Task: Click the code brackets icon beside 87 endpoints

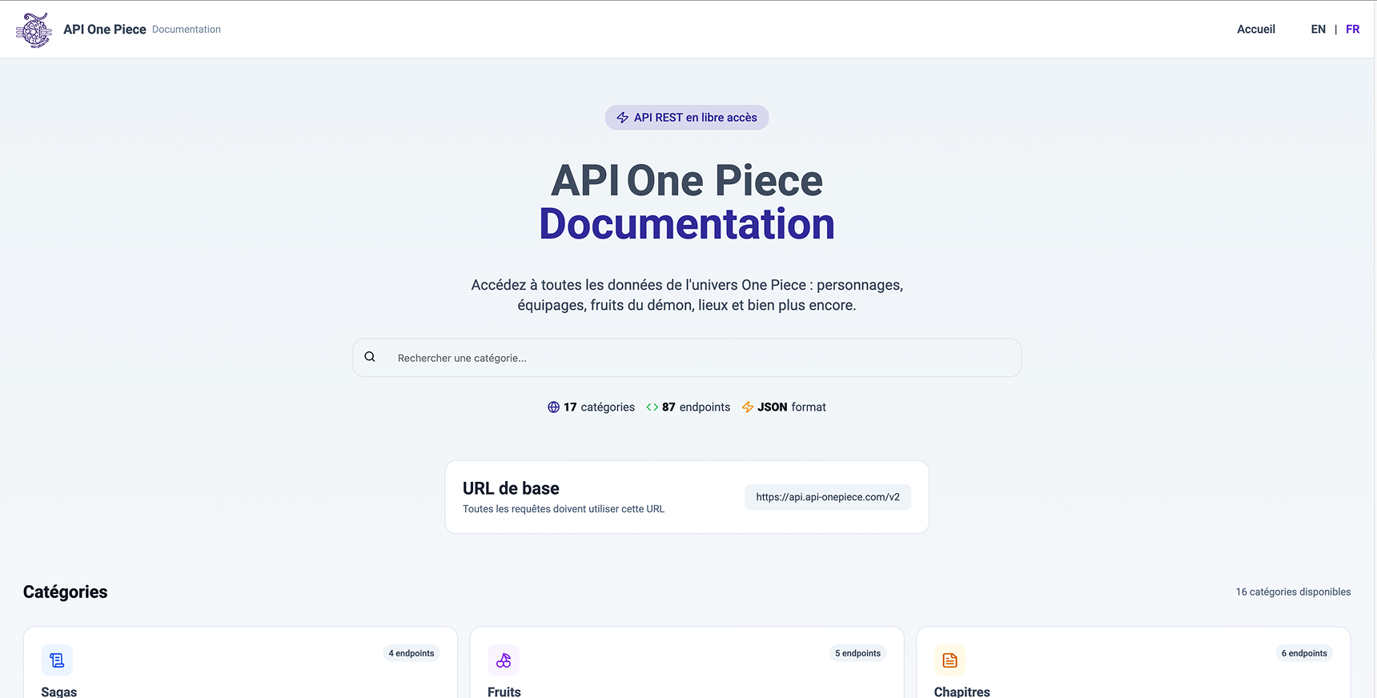Action: pos(652,407)
